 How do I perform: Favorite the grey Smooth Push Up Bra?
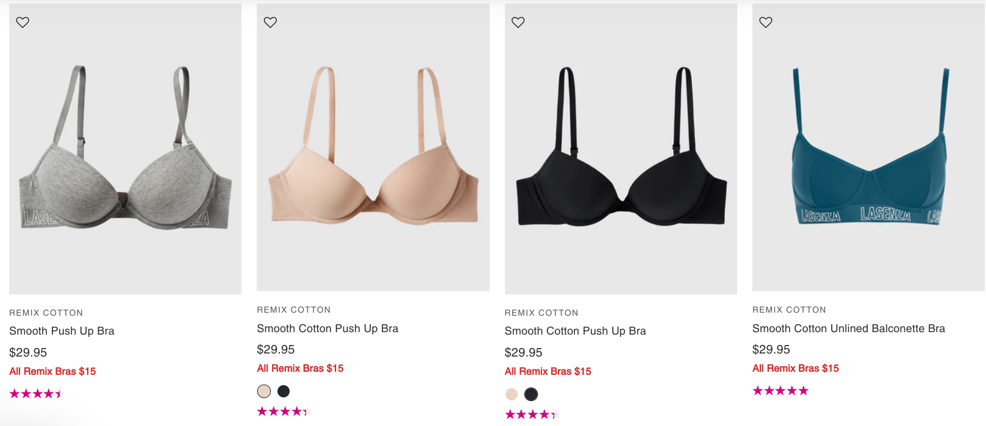[23, 22]
